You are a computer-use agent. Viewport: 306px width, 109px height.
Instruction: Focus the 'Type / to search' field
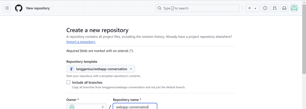pos(198,8)
